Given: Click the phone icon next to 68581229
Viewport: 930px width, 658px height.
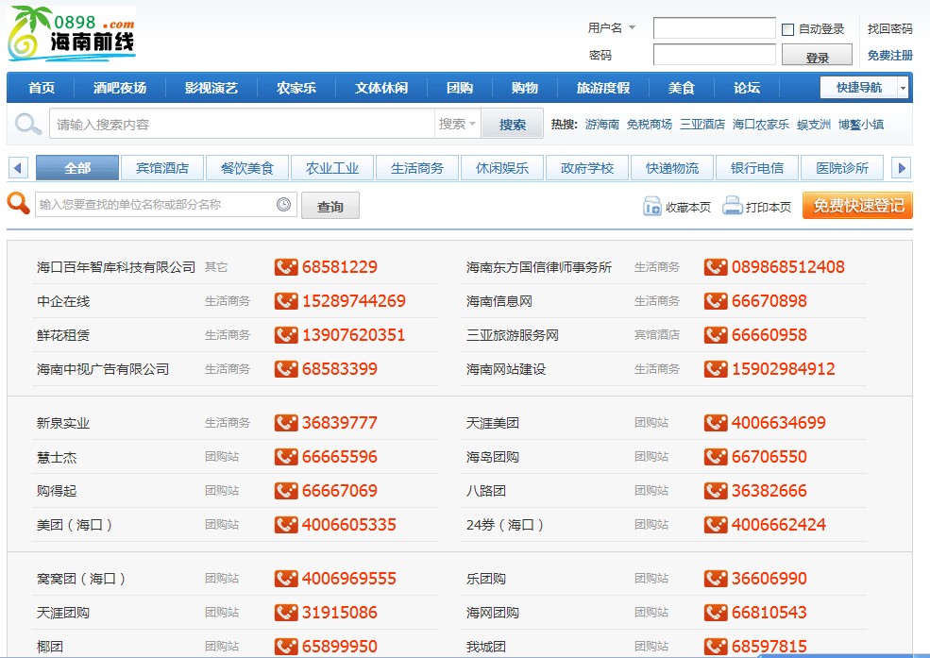Looking at the screenshot, I should (286, 267).
